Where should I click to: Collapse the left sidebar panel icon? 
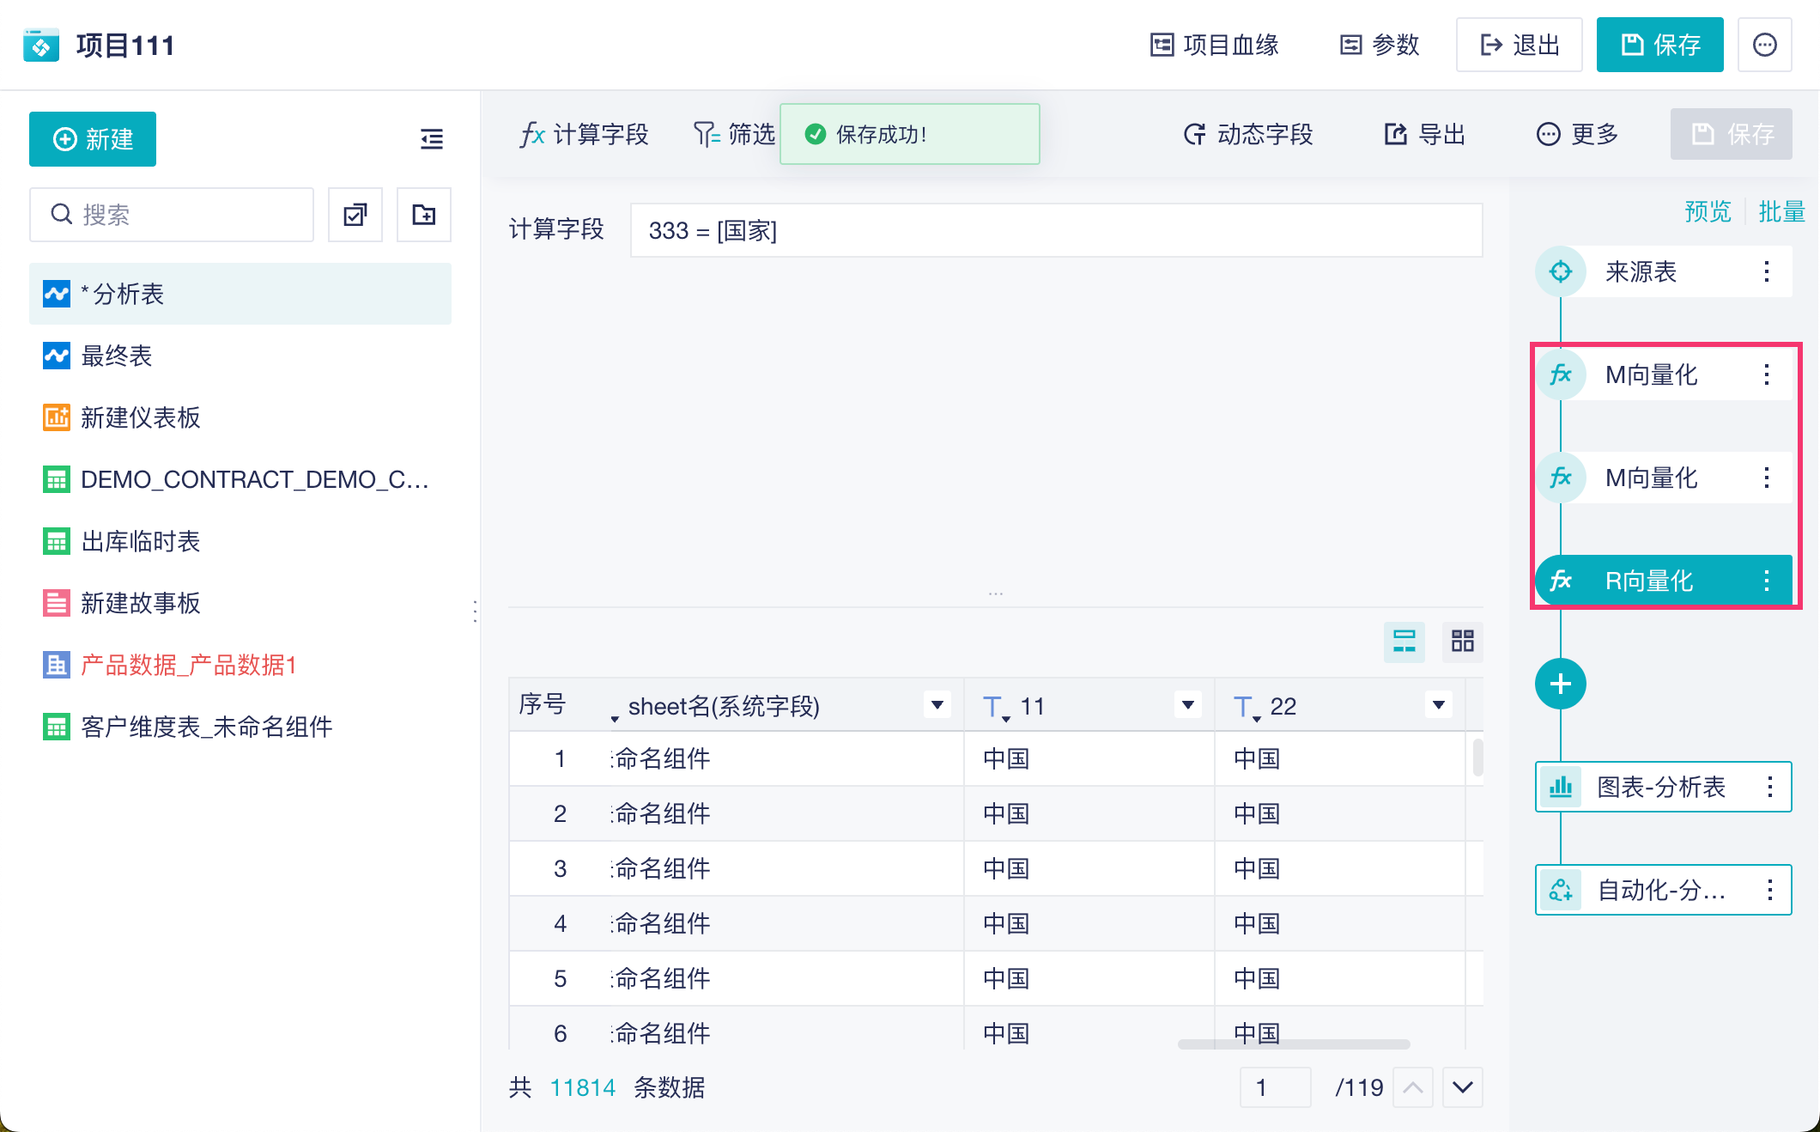pos(432,139)
